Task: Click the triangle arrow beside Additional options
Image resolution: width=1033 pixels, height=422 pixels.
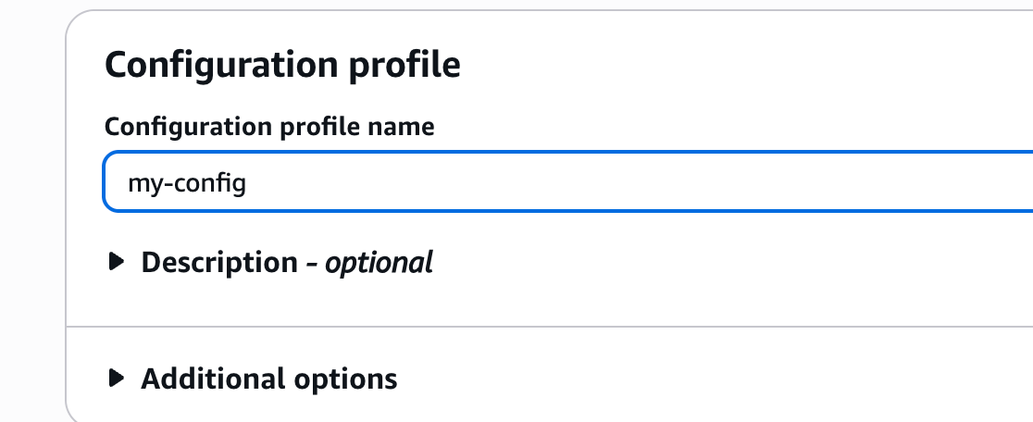Action: [117, 379]
